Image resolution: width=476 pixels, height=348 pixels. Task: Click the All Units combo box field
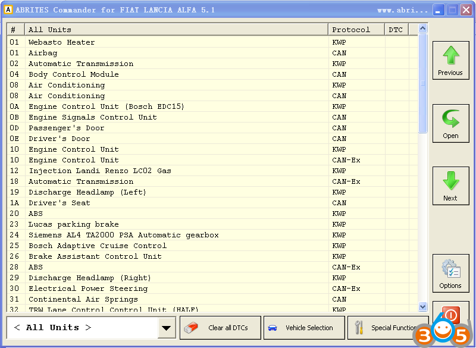point(82,328)
